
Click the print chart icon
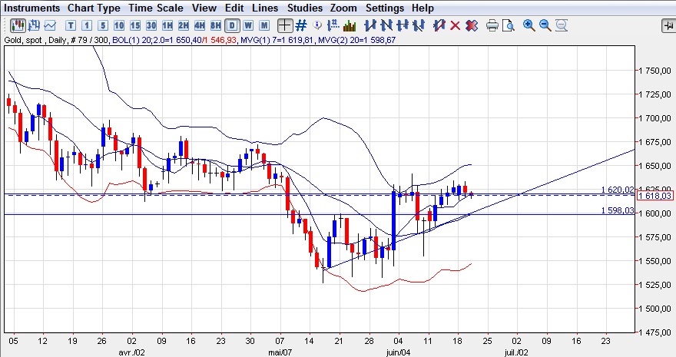point(492,25)
